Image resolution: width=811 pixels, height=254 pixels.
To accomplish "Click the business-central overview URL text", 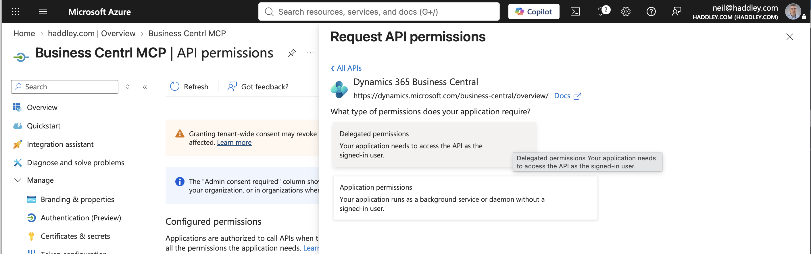I will click(451, 96).
